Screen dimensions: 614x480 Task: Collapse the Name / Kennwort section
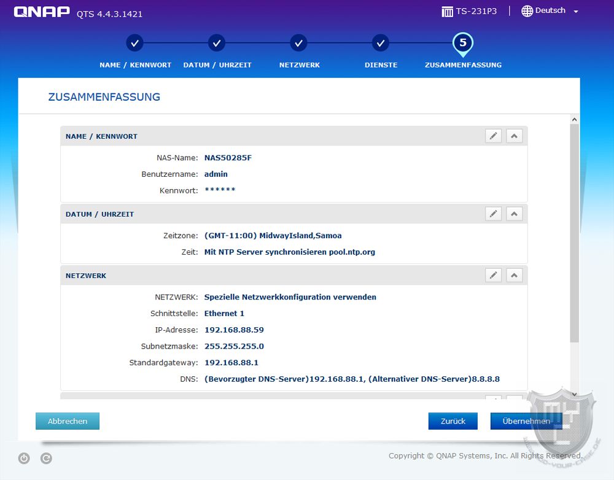[x=514, y=136]
